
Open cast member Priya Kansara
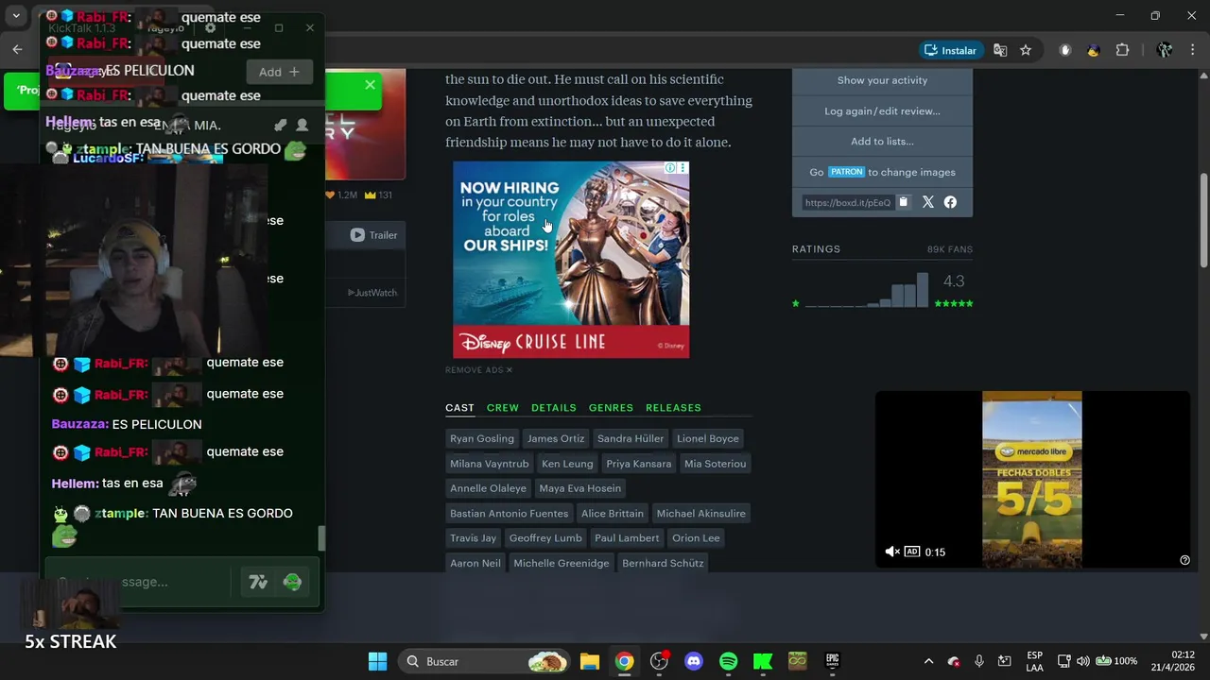click(x=639, y=464)
